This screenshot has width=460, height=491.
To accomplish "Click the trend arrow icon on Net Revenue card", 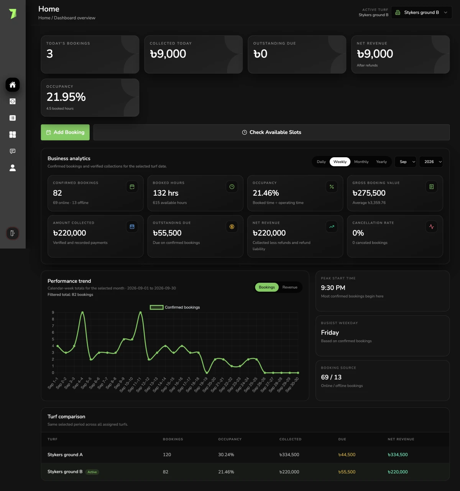I will [x=332, y=227].
